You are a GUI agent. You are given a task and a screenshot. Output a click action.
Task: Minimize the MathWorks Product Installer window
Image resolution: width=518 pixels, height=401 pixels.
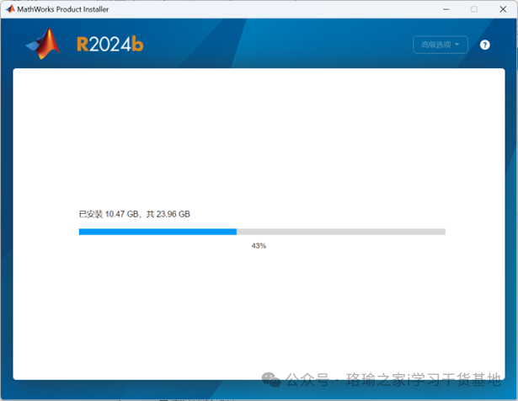(x=446, y=9)
